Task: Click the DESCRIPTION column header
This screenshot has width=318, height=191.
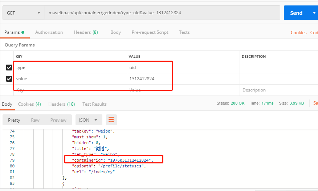Action: tap(254, 56)
